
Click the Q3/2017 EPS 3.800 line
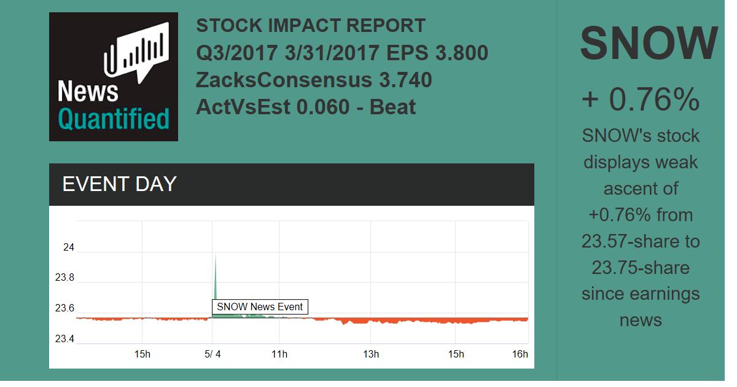pyautogui.click(x=342, y=53)
